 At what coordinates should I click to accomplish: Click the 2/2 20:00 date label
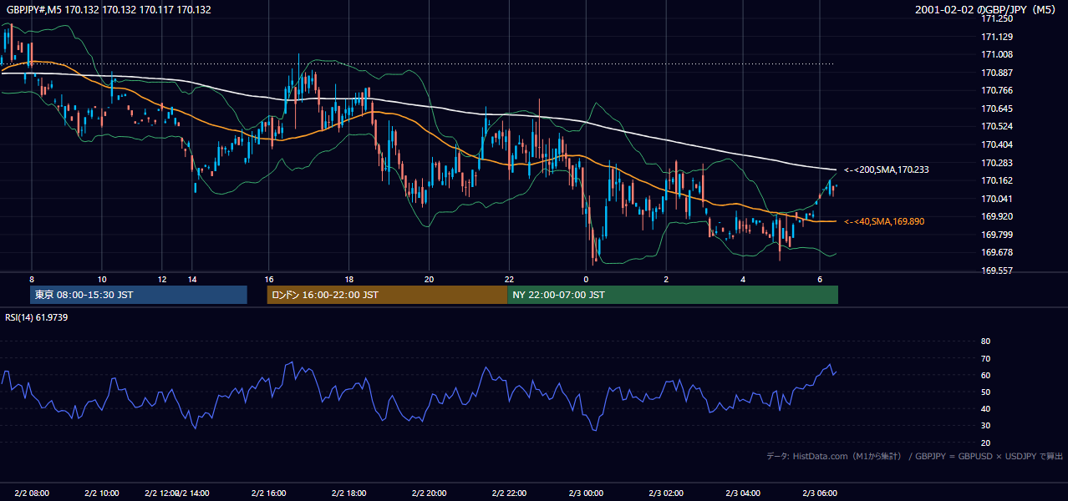coord(429,493)
